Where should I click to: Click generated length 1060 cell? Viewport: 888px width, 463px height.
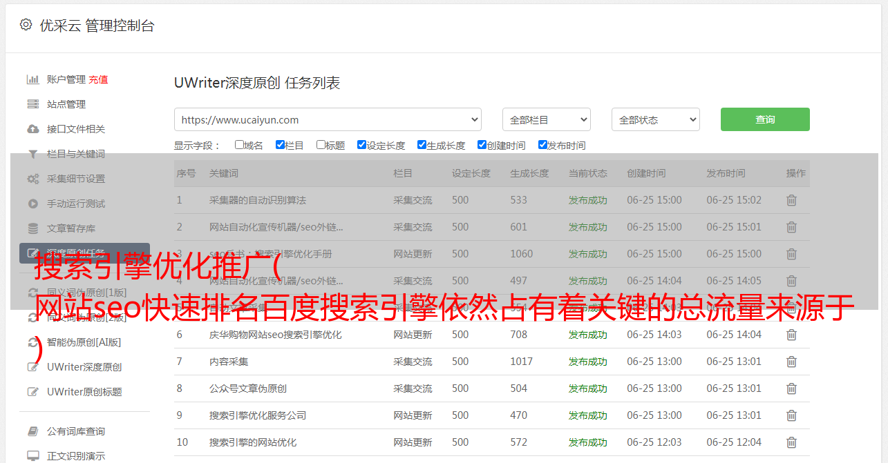[x=522, y=254]
